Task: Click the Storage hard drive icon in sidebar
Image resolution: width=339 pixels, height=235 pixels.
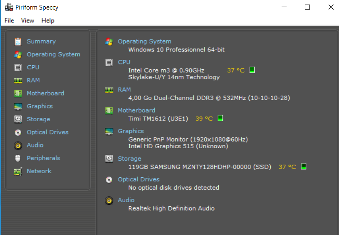Action: [x=18, y=119]
